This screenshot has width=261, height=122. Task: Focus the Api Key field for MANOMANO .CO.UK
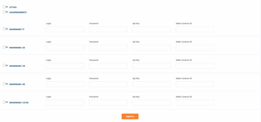pyautogui.click(x=152, y=102)
